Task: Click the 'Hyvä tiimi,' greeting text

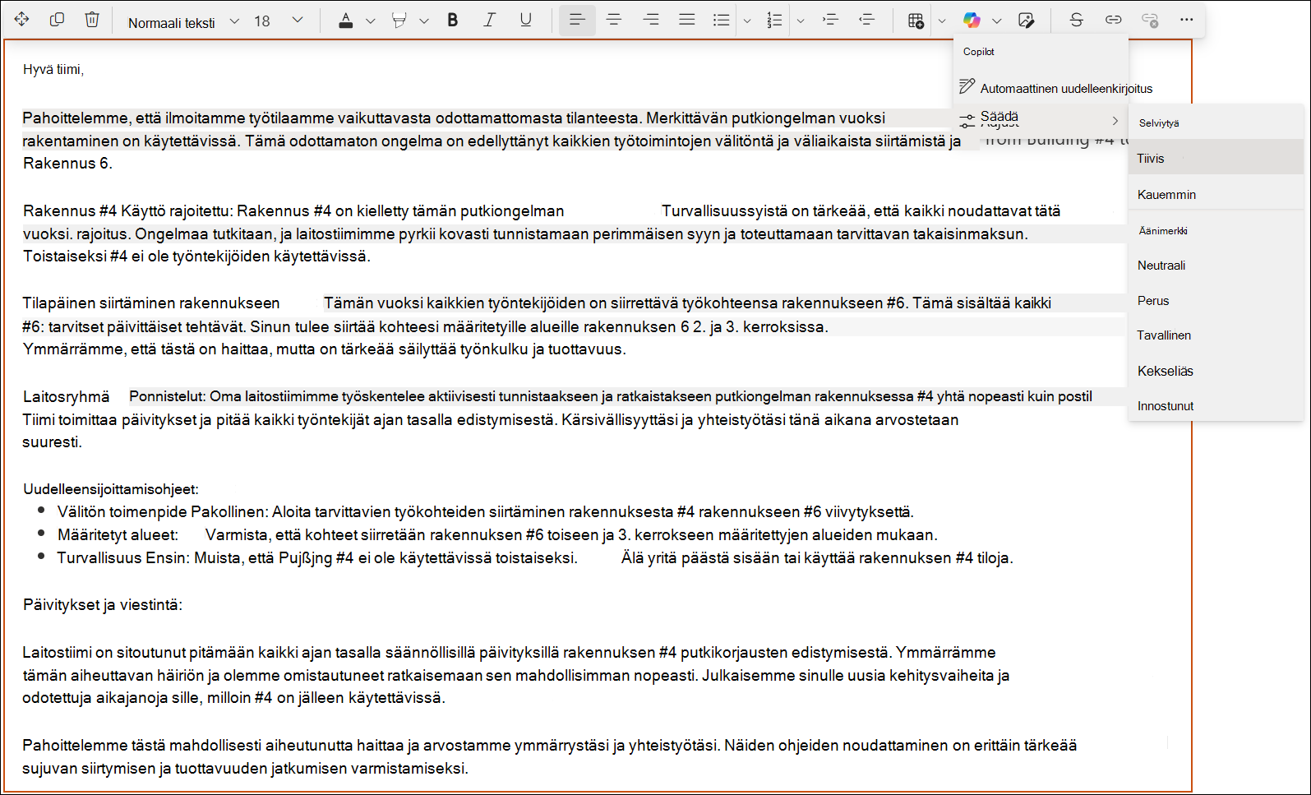Action: click(x=53, y=70)
